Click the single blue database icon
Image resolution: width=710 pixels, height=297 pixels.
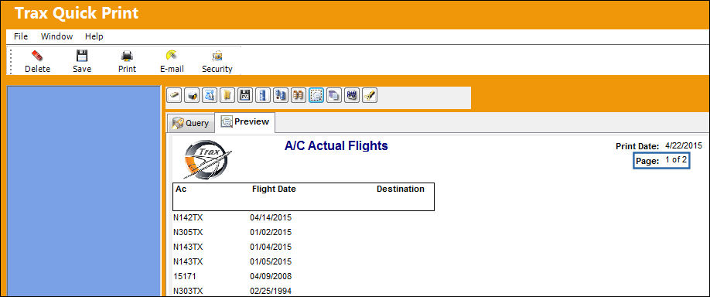tap(263, 96)
